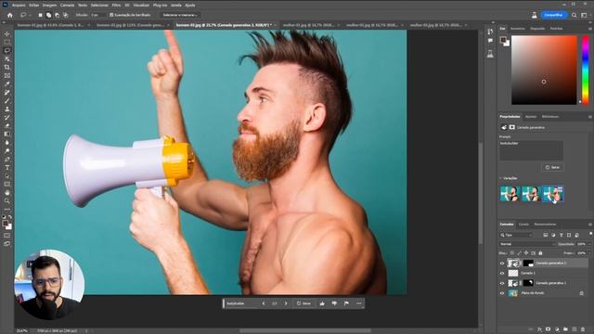
Task: Select the Lasso tool in the toolbox
Action: pos(6,50)
